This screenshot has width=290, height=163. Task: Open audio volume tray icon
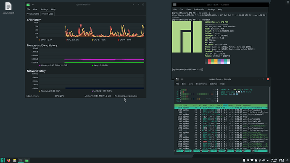point(264,160)
